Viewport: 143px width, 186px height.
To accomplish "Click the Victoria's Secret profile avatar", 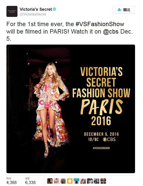I will pos(12,11).
